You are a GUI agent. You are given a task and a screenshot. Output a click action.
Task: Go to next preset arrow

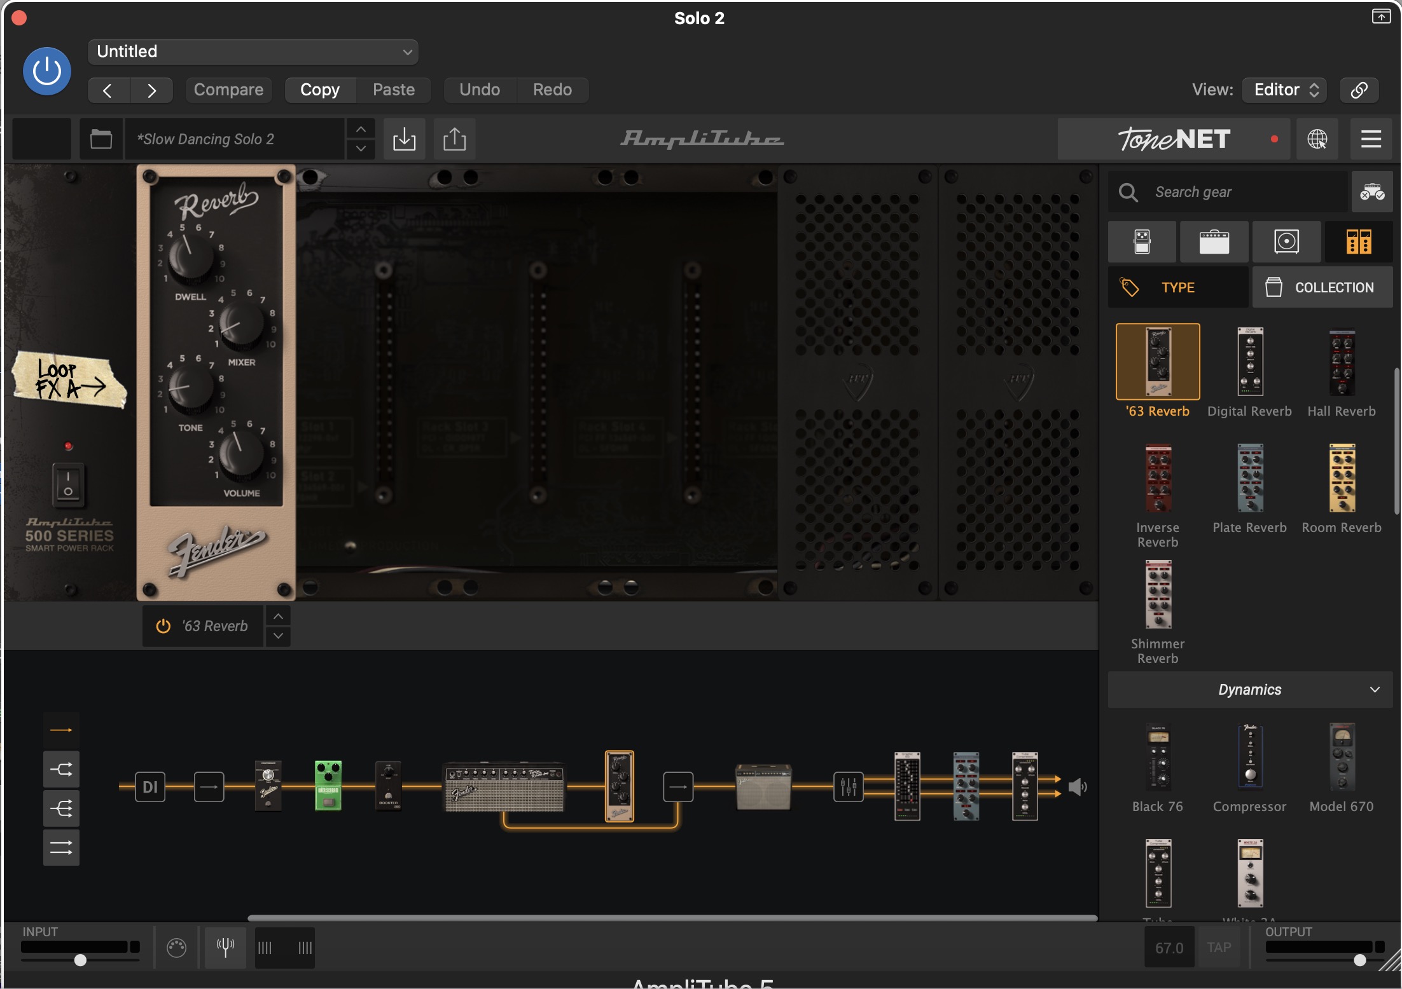(151, 90)
